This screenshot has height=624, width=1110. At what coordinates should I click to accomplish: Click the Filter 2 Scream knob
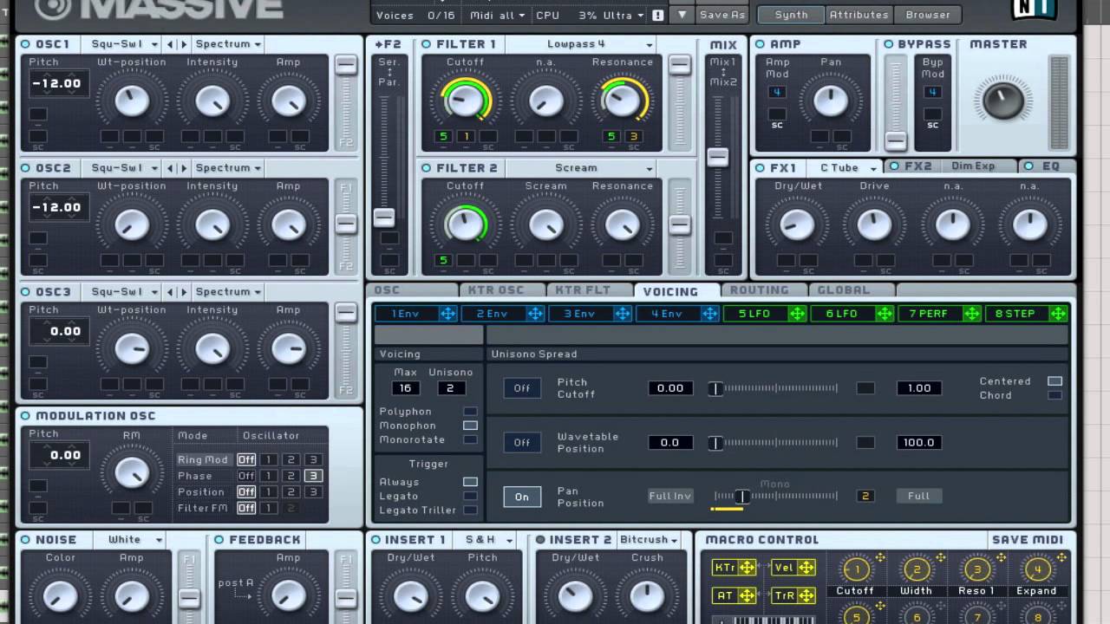(545, 225)
